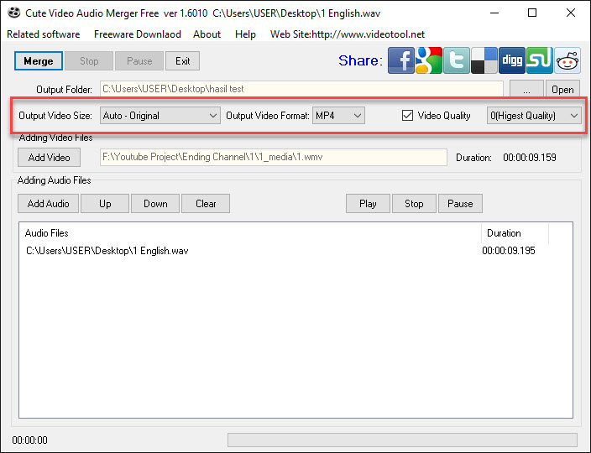This screenshot has height=453, width=591.
Task: Open the Output Video Format dropdown
Action: (x=338, y=116)
